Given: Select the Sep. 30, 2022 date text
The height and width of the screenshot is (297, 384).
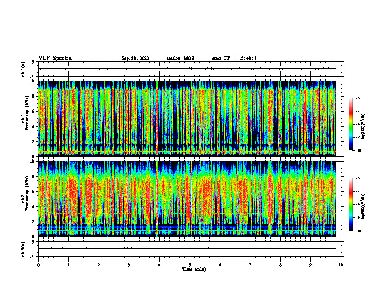Looking at the screenshot, I should pyautogui.click(x=135, y=58).
